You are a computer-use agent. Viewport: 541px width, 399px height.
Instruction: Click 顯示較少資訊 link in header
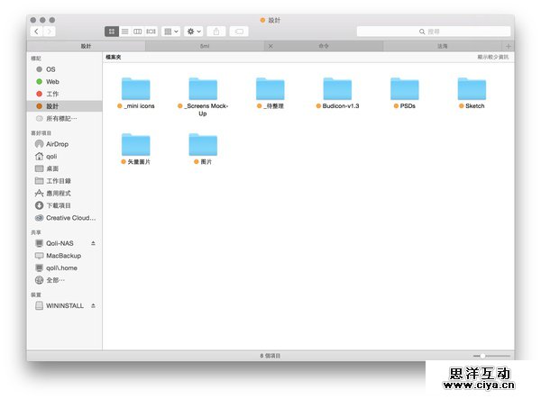(x=494, y=57)
